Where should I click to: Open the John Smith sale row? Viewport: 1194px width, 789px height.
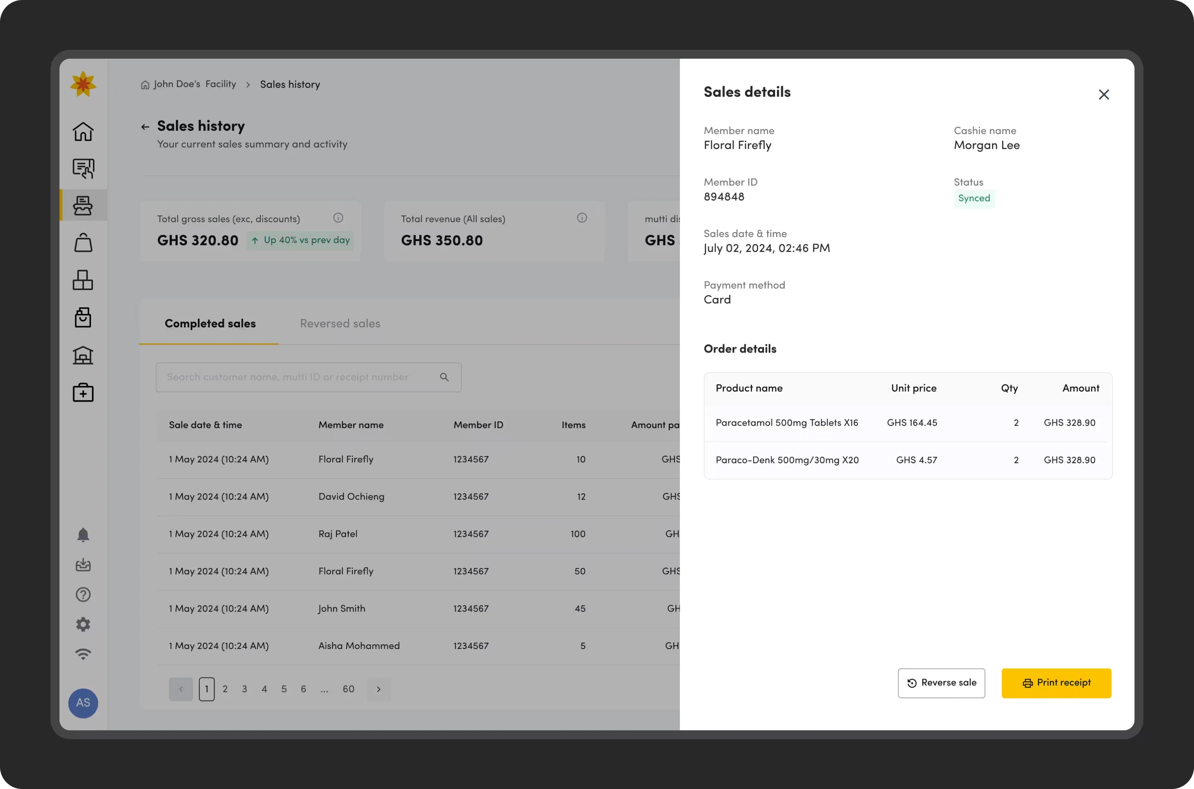tap(418, 609)
